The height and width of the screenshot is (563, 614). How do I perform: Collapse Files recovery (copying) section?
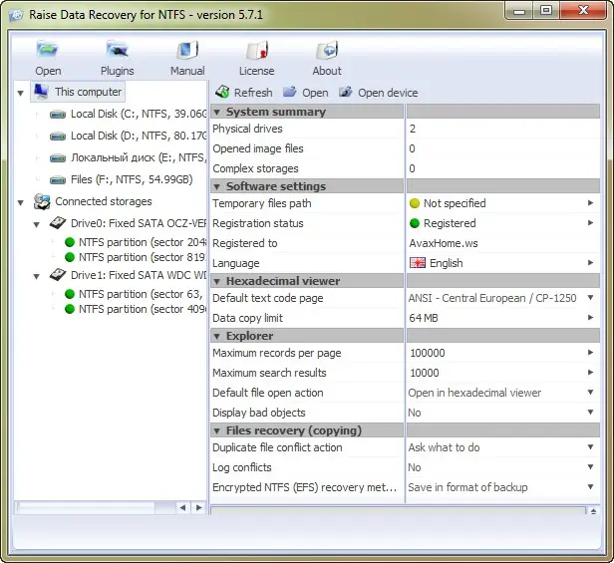(x=216, y=430)
